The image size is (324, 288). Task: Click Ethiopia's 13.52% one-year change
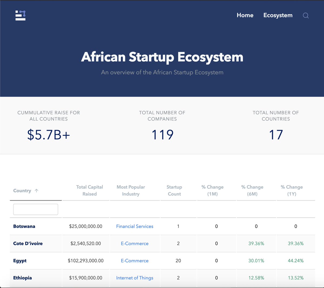point(296,278)
